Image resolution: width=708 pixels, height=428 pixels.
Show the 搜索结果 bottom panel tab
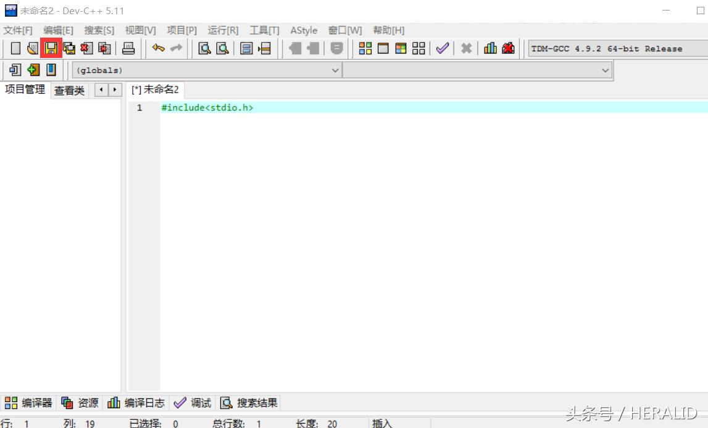(x=248, y=403)
